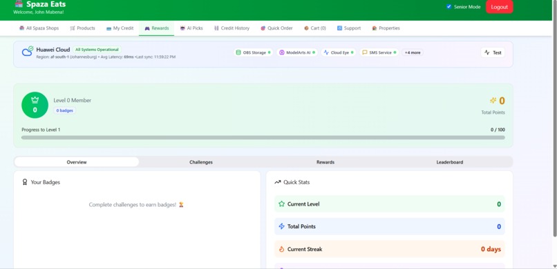Click the trophy emoji in badges message
The image size is (557, 269).
click(181, 204)
